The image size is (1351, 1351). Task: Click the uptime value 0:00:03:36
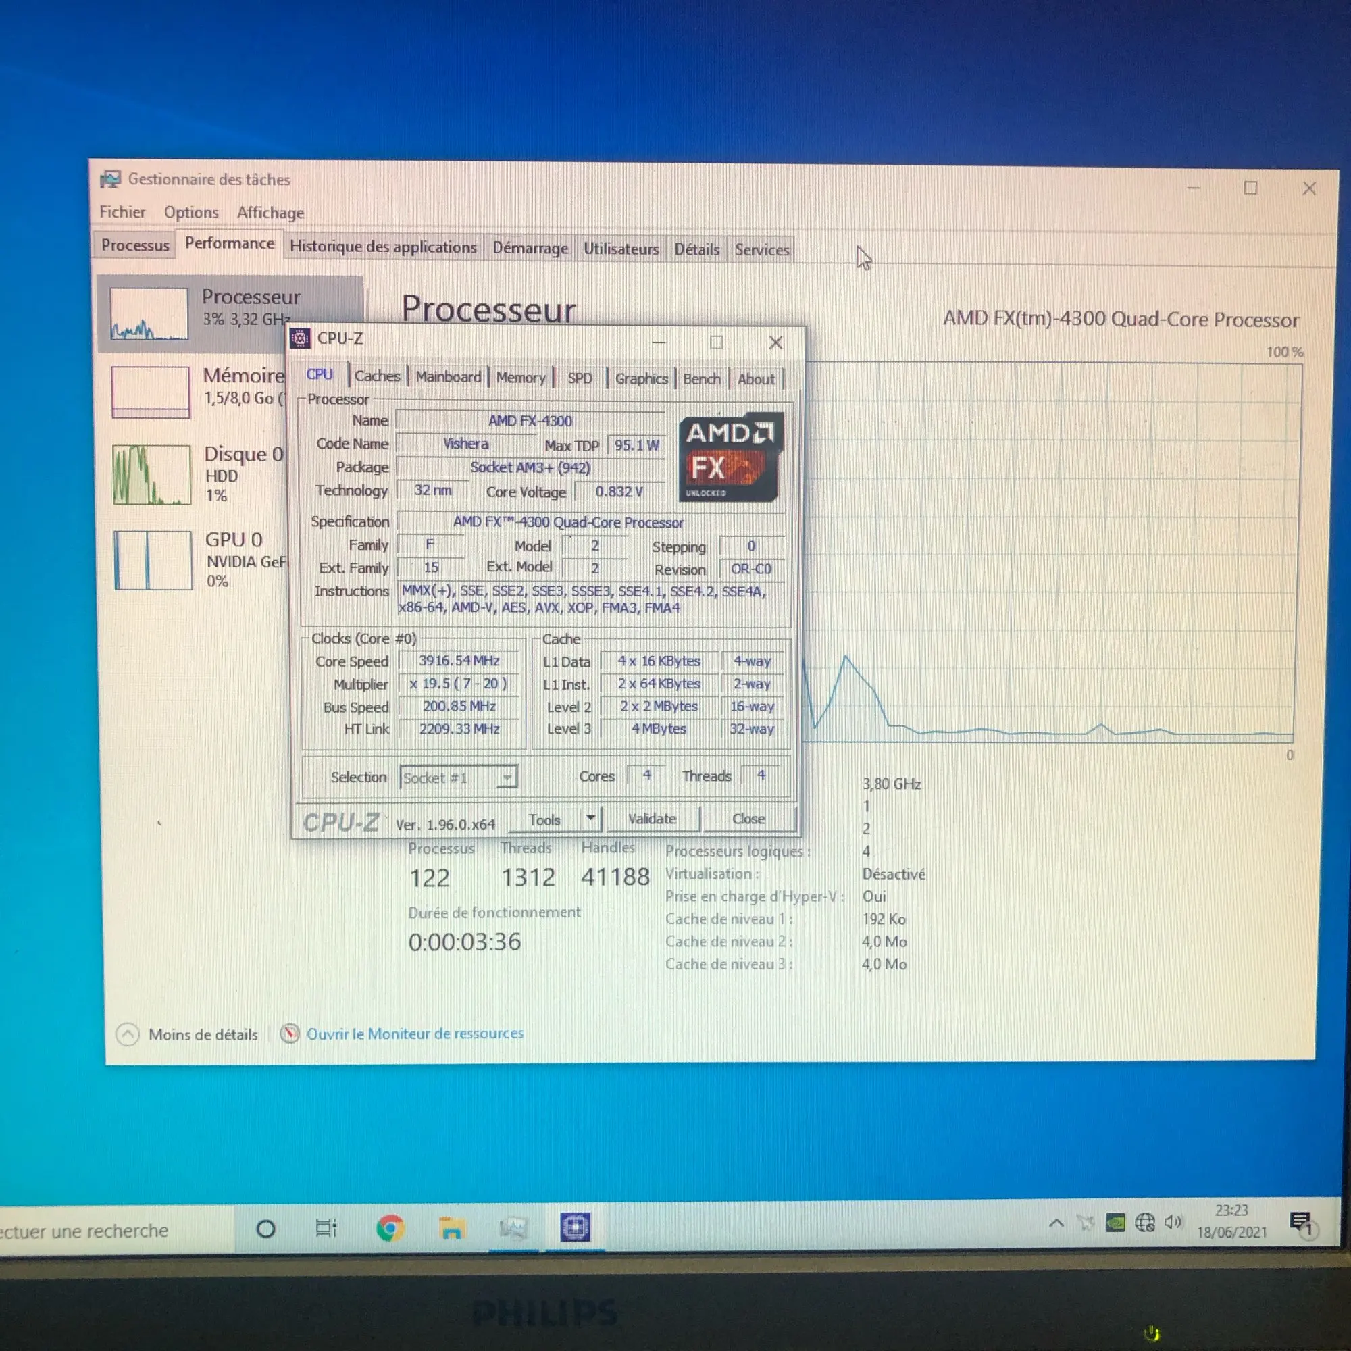tap(465, 942)
